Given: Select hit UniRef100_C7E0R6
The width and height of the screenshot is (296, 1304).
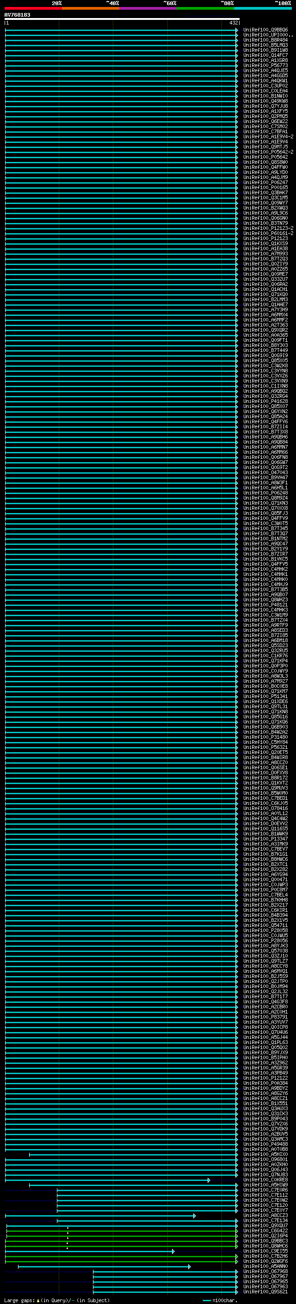Looking at the screenshot, I should coord(265,1190).
